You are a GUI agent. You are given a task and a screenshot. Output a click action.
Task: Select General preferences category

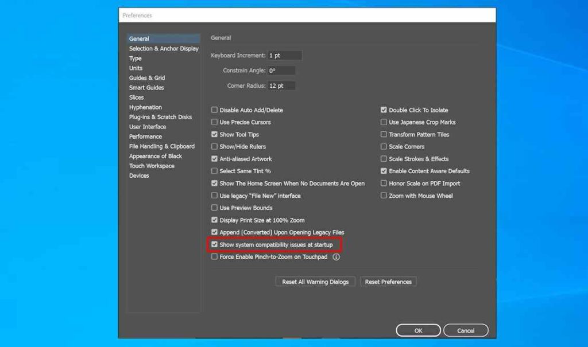pyautogui.click(x=164, y=38)
